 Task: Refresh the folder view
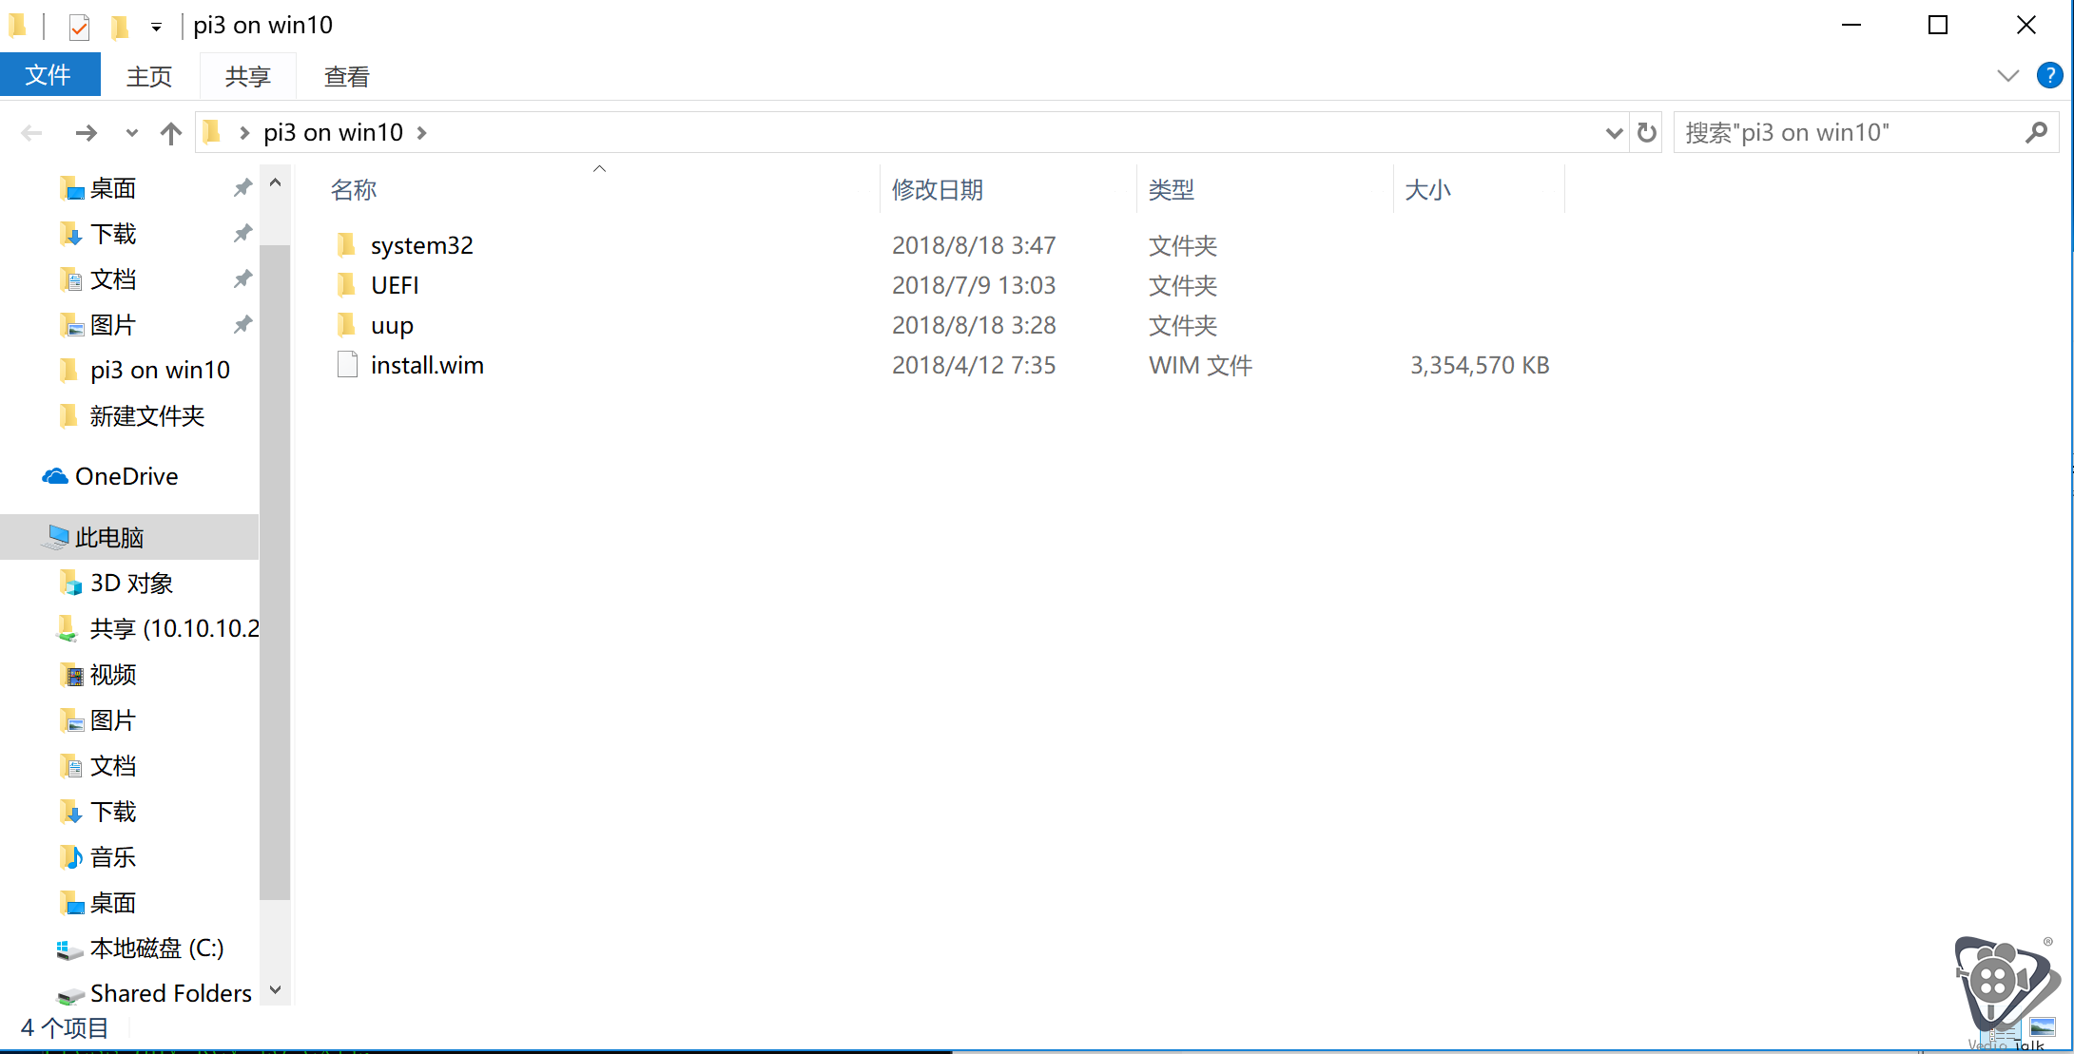pyautogui.click(x=1647, y=133)
